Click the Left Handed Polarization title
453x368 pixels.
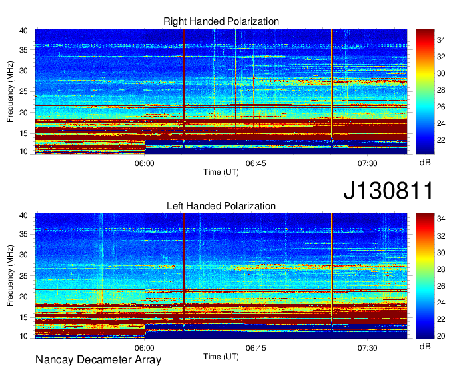click(221, 206)
